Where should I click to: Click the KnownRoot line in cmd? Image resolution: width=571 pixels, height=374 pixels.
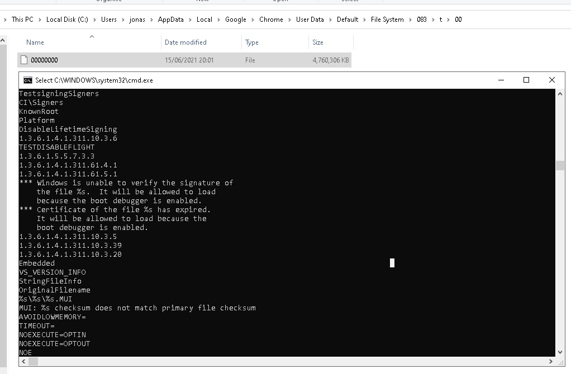39,111
